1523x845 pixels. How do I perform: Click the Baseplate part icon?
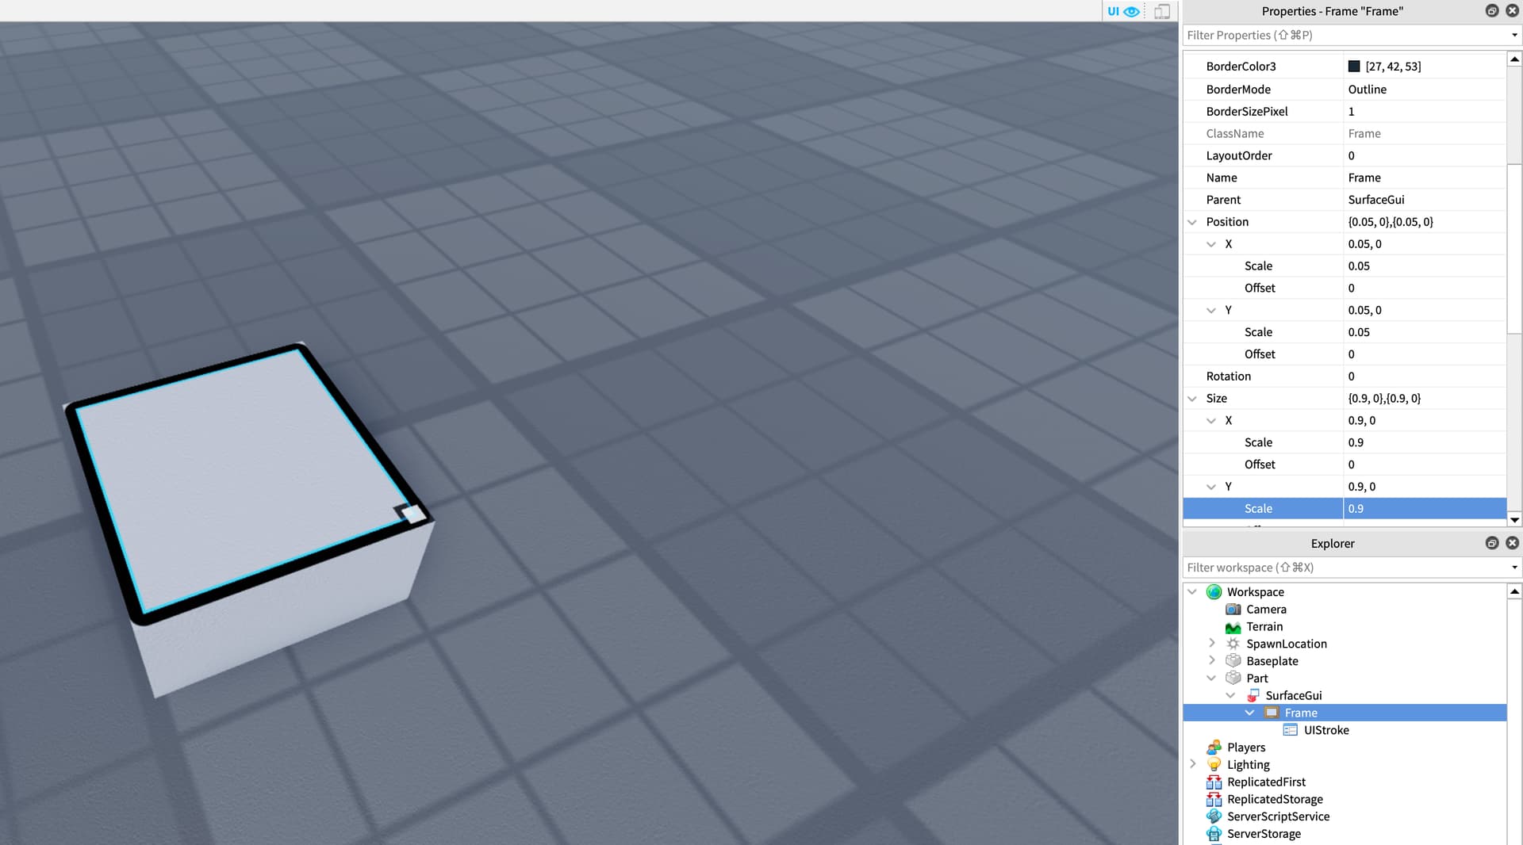coord(1233,661)
